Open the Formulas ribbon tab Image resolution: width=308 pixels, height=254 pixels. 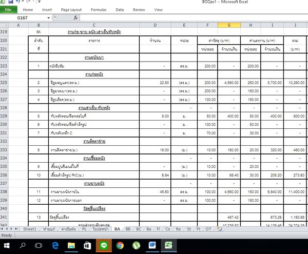(x=99, y=10)
